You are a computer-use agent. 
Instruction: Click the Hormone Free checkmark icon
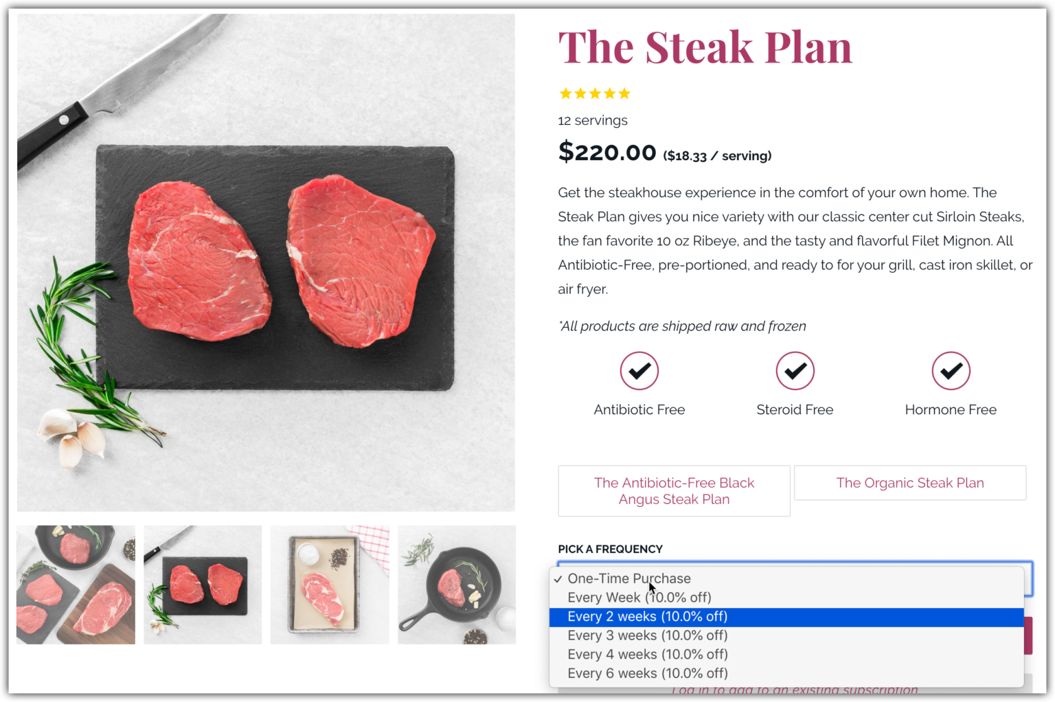[x=951, y=370]
